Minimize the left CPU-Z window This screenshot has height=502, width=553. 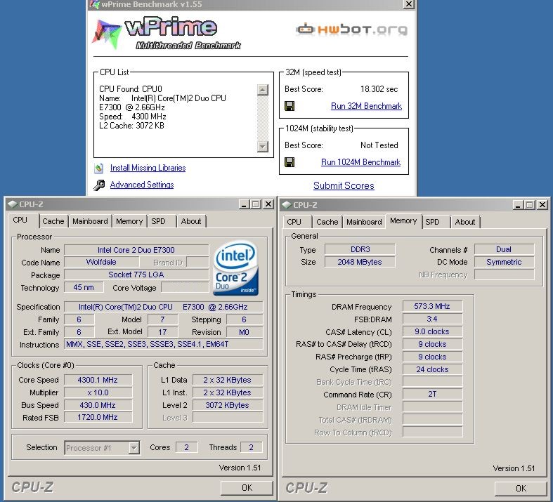point(244,204)
